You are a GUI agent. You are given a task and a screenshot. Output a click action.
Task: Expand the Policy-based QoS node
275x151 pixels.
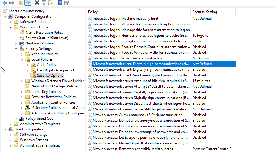[16, 119]
